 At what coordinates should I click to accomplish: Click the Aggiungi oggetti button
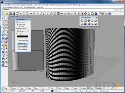pyautogui.click(x=22, y=46)
